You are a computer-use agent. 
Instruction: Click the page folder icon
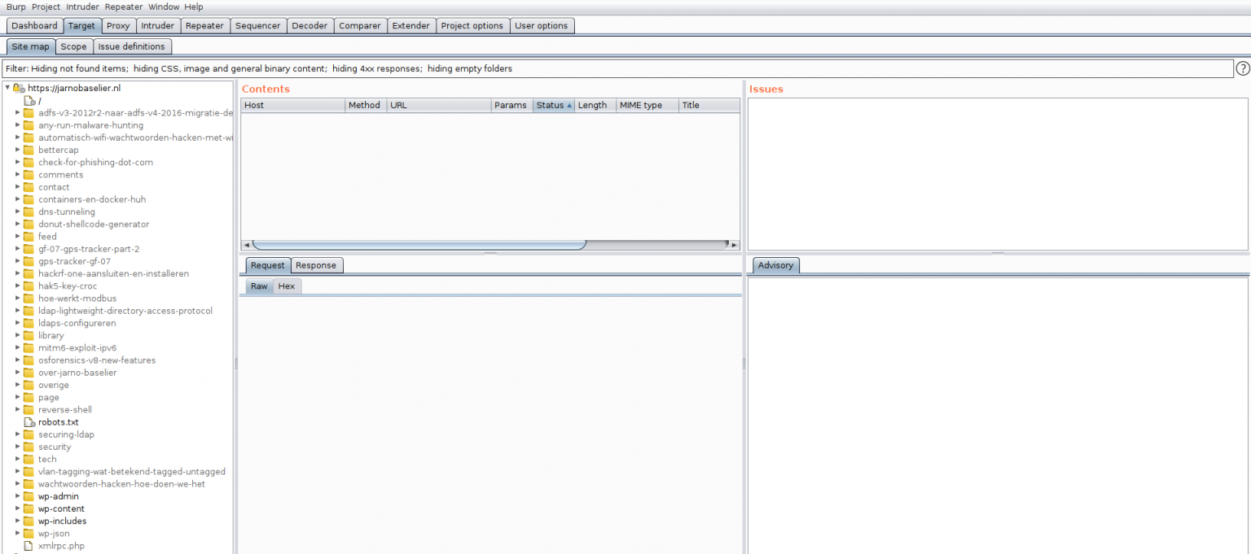click(29, 397)
